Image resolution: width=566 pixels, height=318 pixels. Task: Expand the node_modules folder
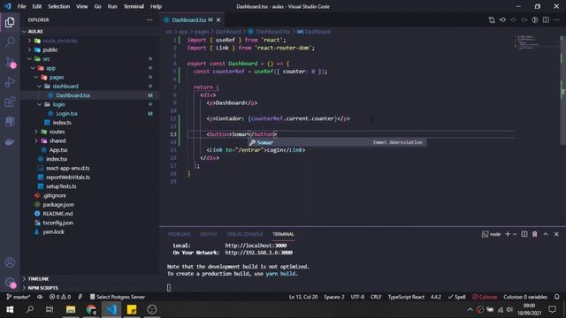[x=29, y=41]
